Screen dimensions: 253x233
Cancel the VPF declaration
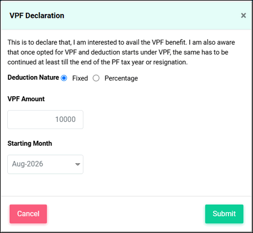(28, 214)
